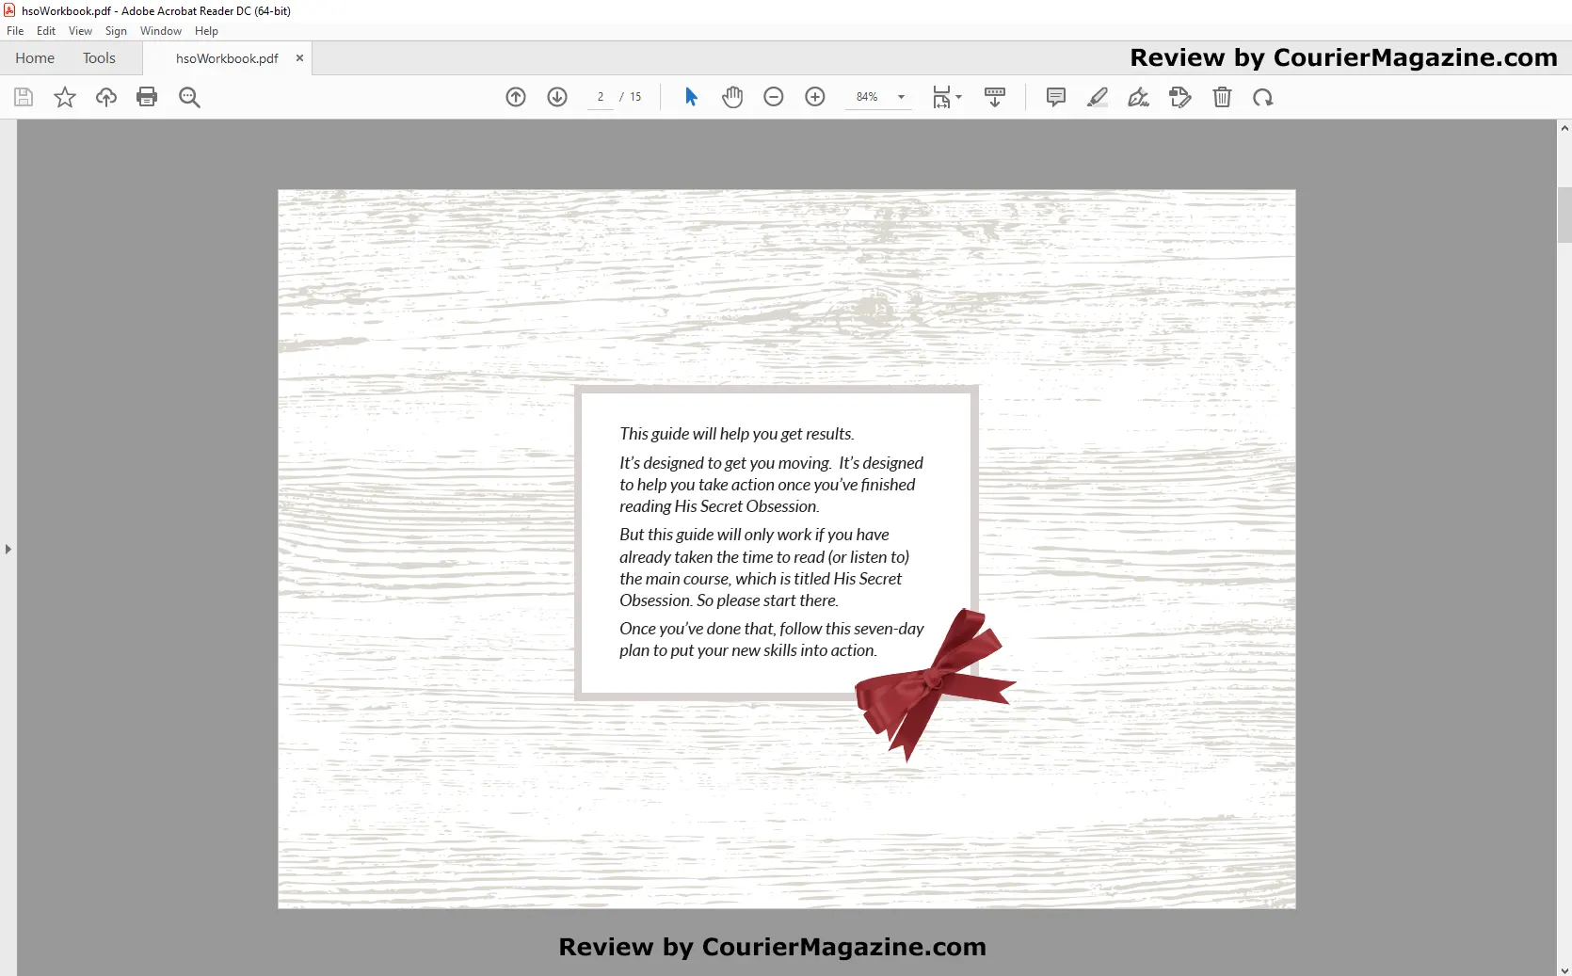
Task: Open the View menu
Action: click(x=80, y=31)
